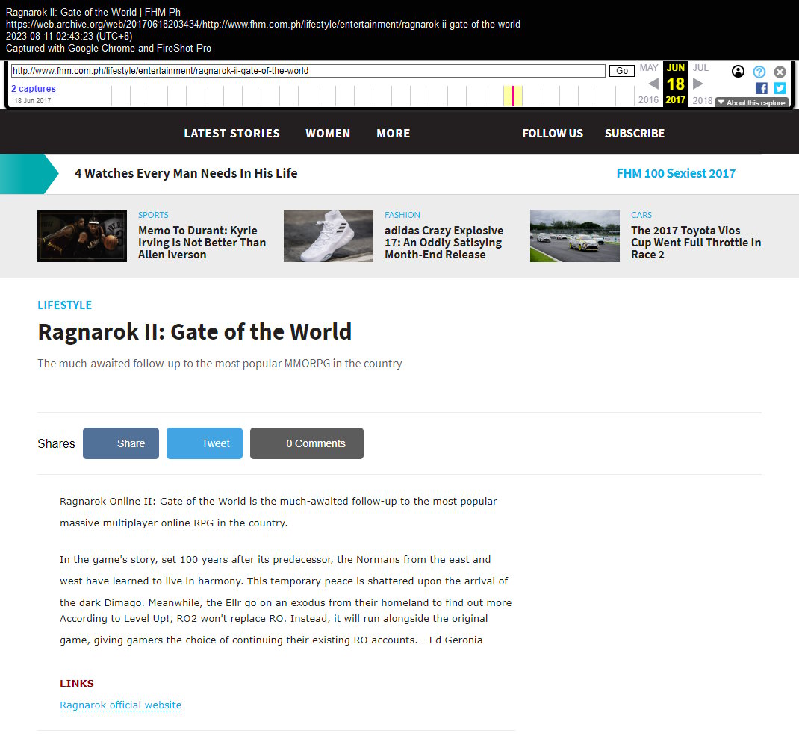The image size is (799, 739).
Task: Select the MAY month label
Action: (649, 68)
